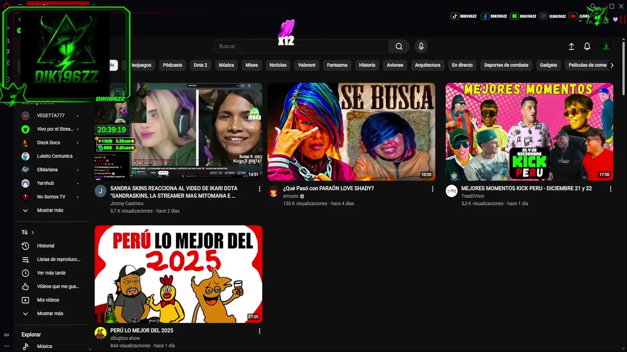Visit Jimmy Casimiro channel name link
627x352 pixels.
pos(127,203)
